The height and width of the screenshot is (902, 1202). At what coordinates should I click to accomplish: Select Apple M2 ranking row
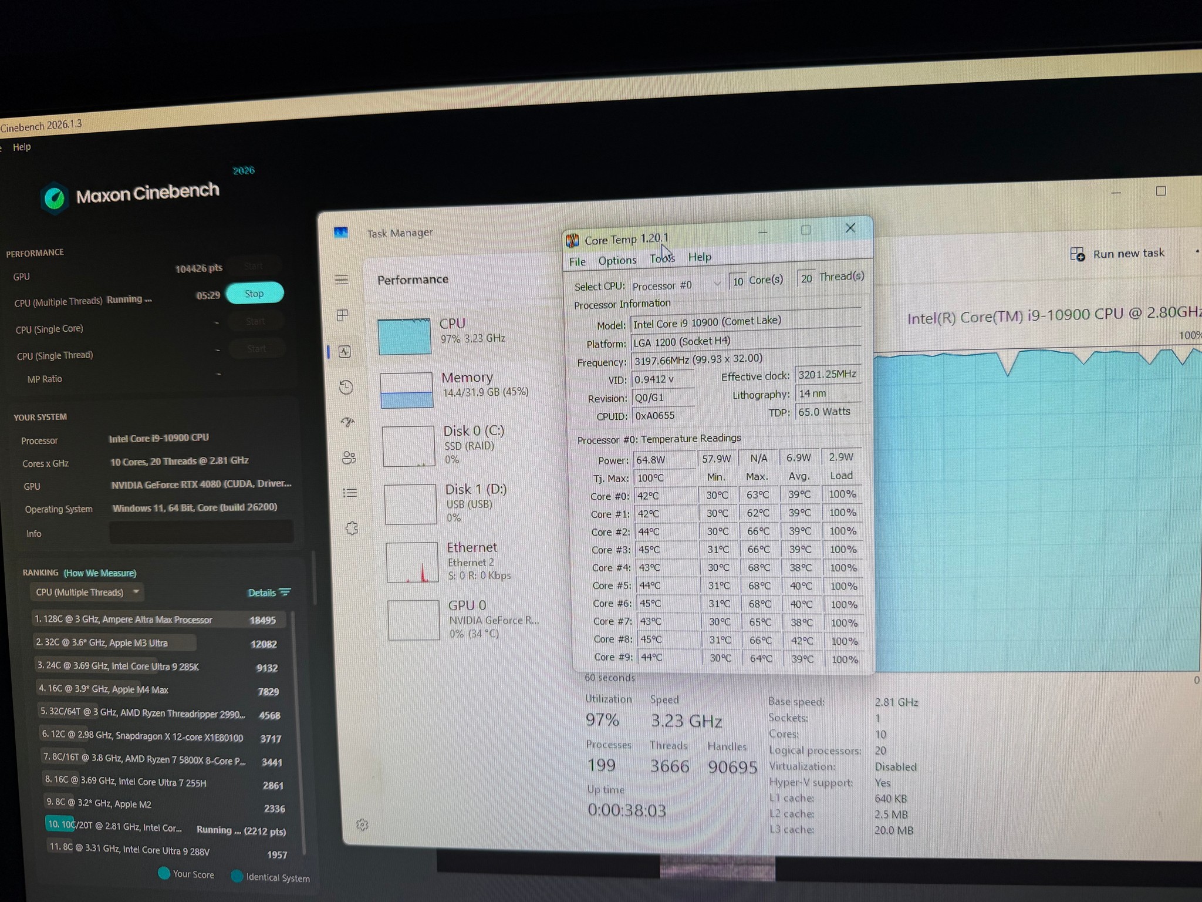166,806
